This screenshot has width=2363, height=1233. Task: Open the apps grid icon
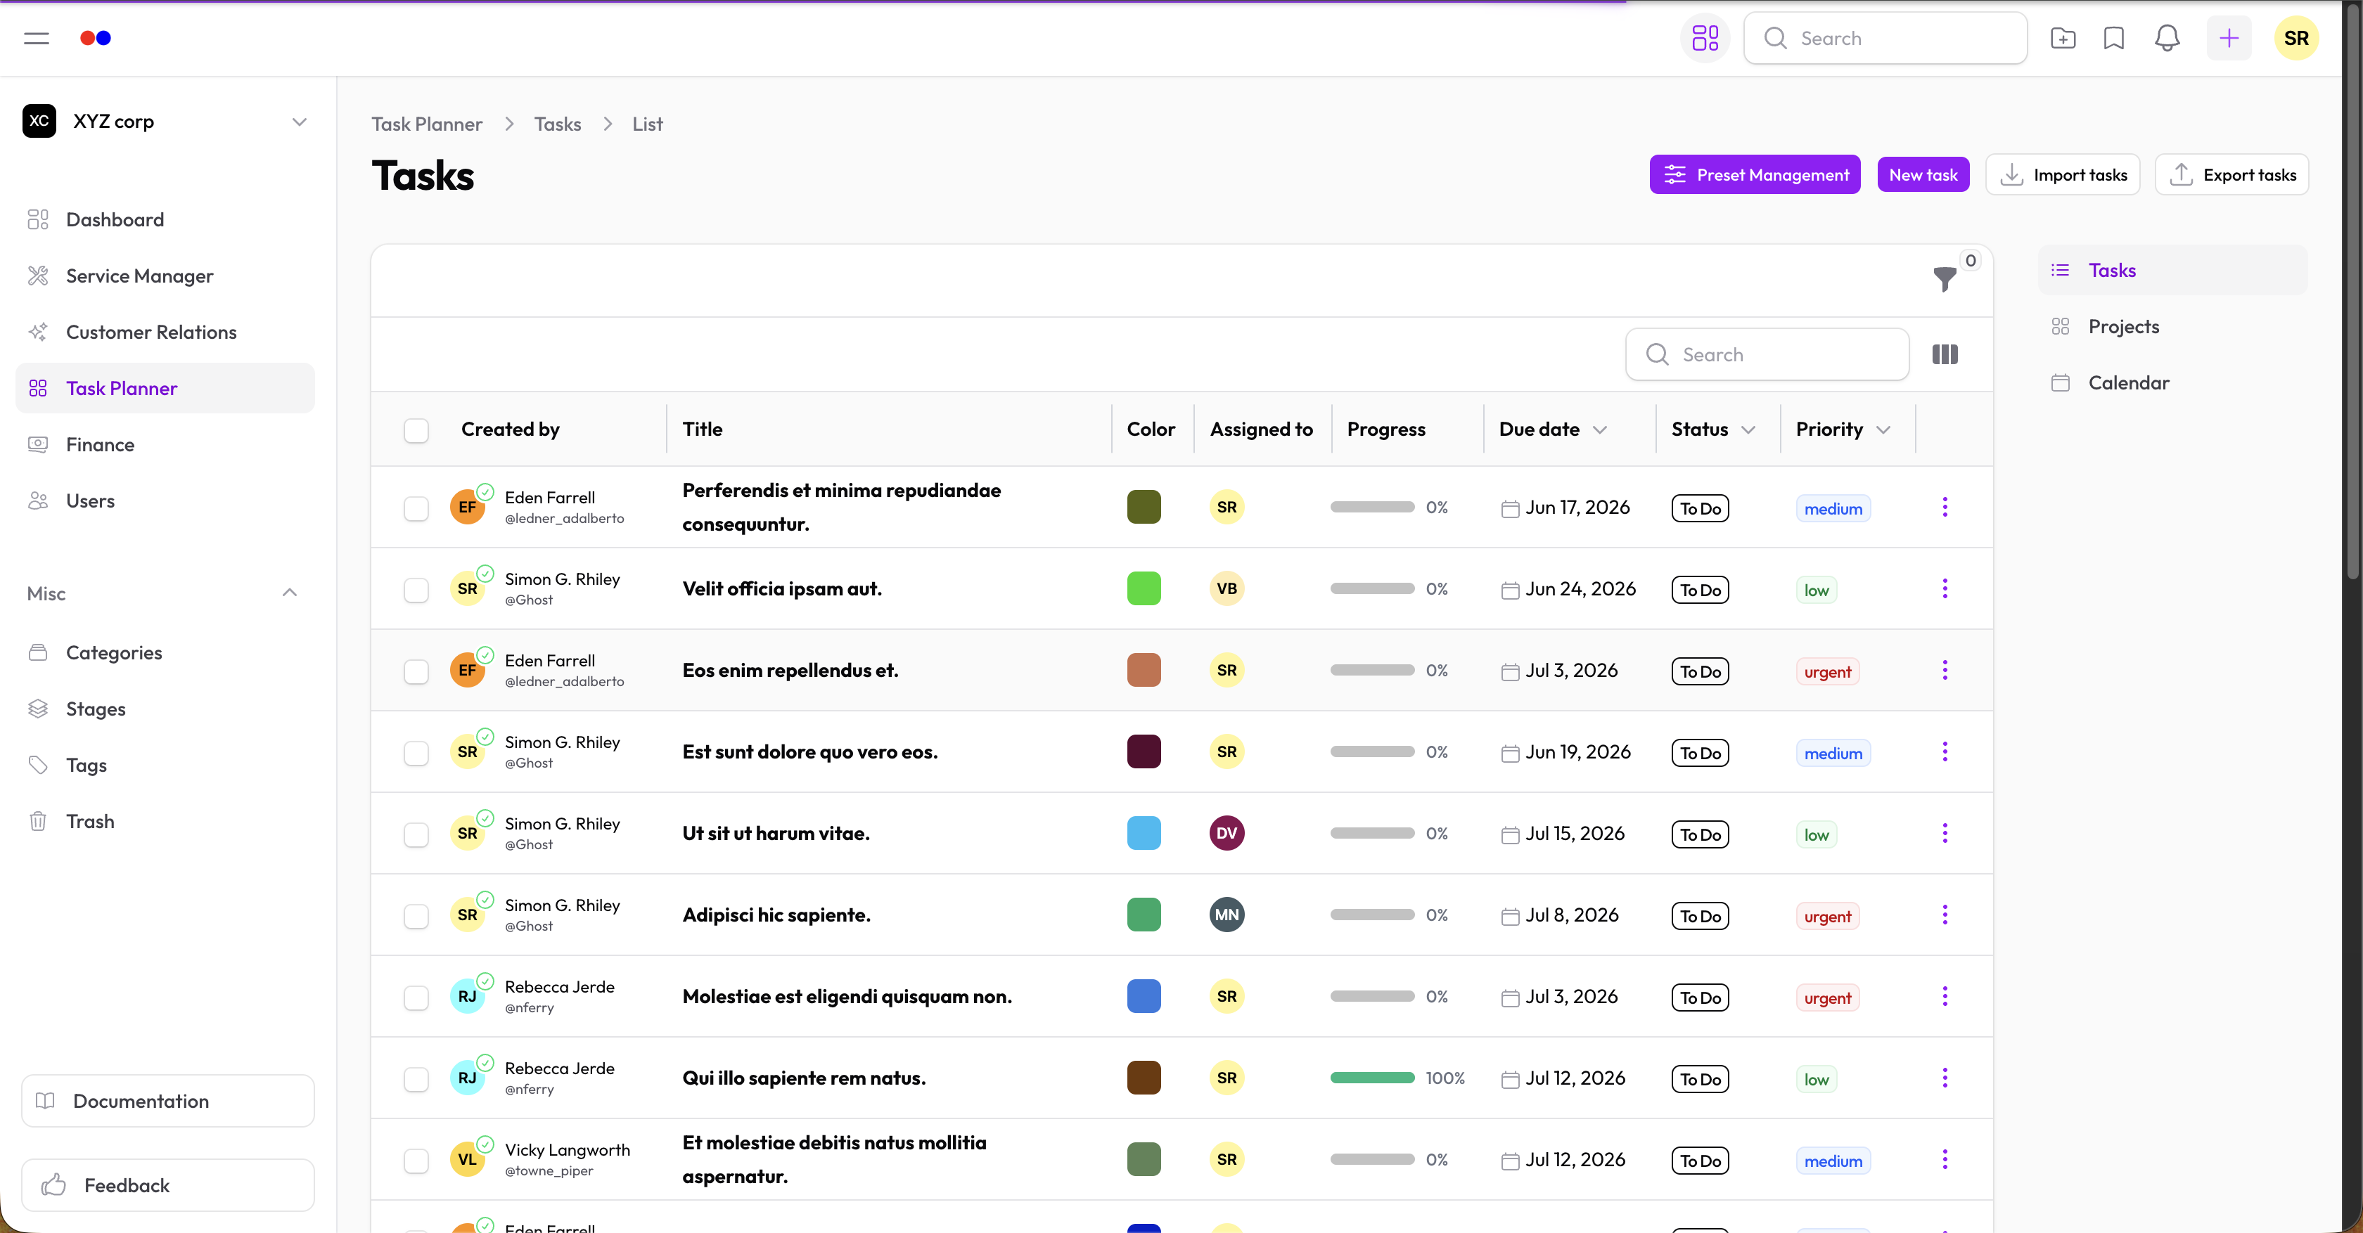[1704, 37]
